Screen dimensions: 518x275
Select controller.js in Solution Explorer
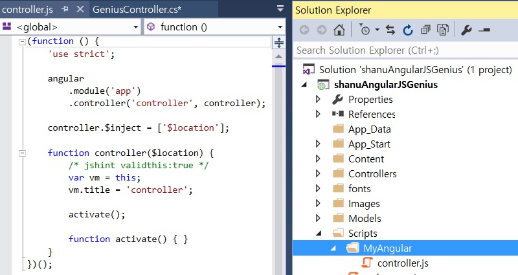pyautogui.click(x=402, y=263)
